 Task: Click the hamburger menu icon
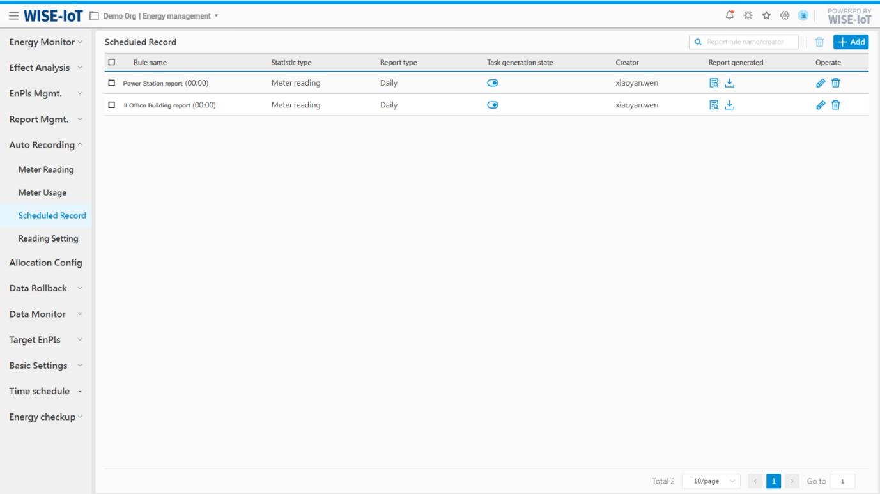[13, 16]
